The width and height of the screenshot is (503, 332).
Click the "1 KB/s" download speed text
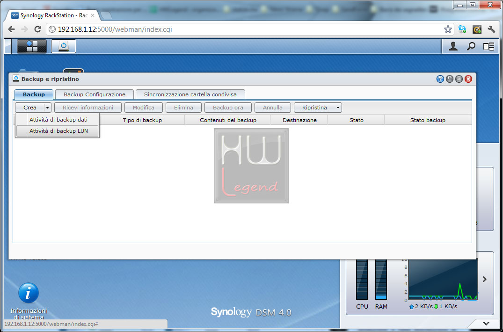tap(448, 307)
